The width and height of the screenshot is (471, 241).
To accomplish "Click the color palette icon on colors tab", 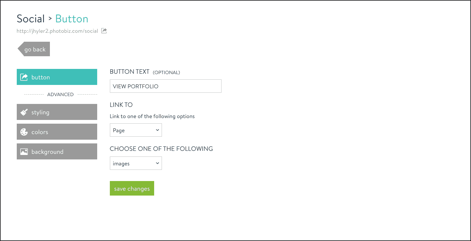I will coord(24,131).
